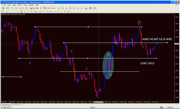Open the Strategy Tester icon
Screen dimensions: 180x109
(x=26, y=8)
